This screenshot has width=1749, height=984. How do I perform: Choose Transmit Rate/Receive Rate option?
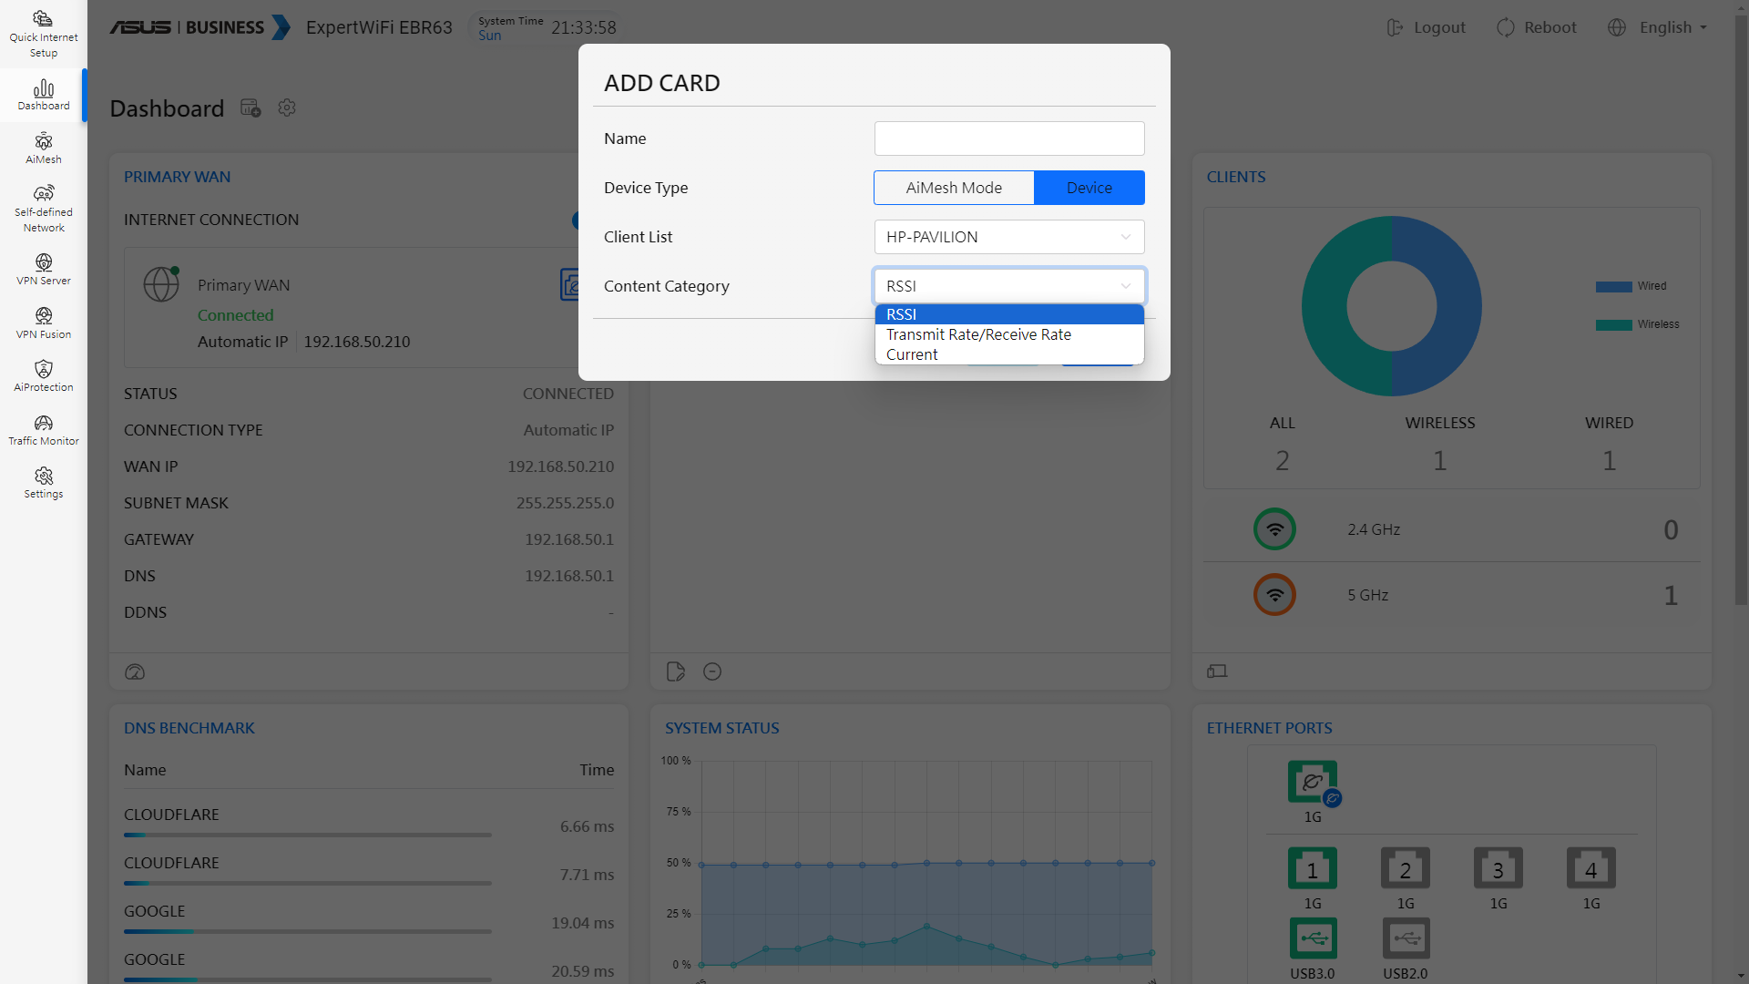(x=978, y=334)
